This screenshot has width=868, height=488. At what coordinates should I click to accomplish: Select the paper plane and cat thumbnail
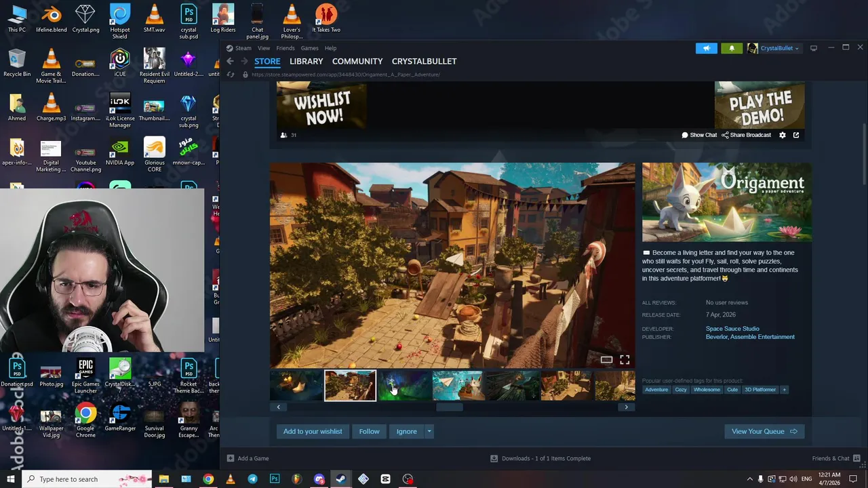point(458,386)
